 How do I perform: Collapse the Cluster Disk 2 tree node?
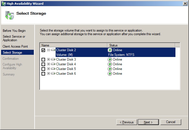[x=48, y=50]
